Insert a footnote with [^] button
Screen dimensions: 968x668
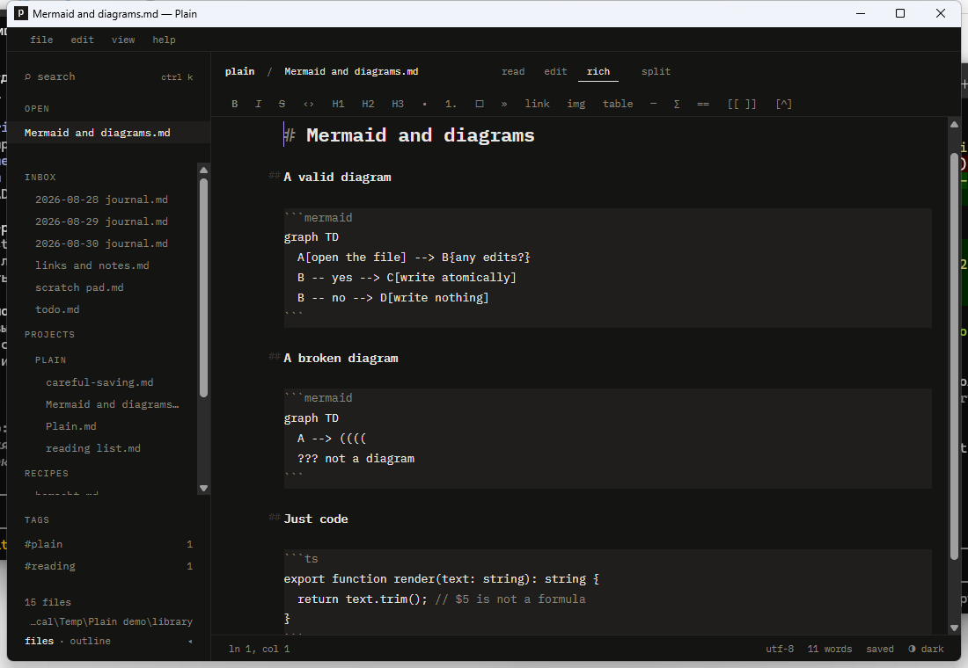pyautogui.click(x=783, y=104)
